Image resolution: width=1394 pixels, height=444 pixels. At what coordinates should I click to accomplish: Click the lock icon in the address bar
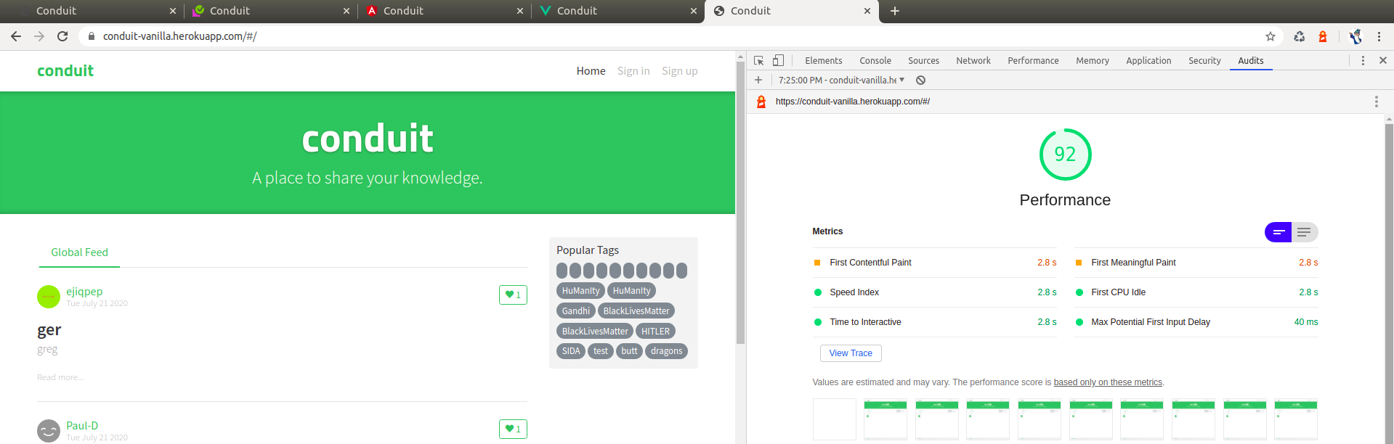pyautogui.click(x=92, y=36)
